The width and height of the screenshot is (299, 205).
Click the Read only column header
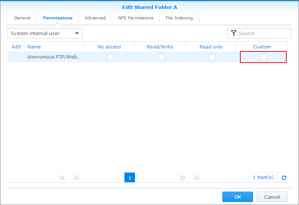click(211, 47)
